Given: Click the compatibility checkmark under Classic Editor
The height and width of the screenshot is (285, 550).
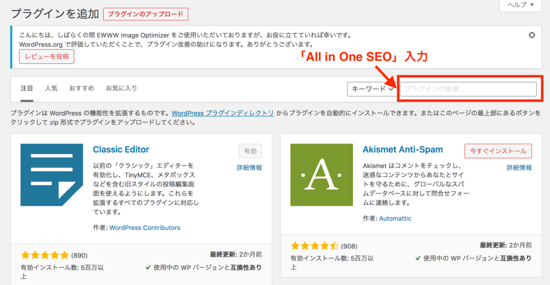Looking at the screenshot, I should (148, 267).
